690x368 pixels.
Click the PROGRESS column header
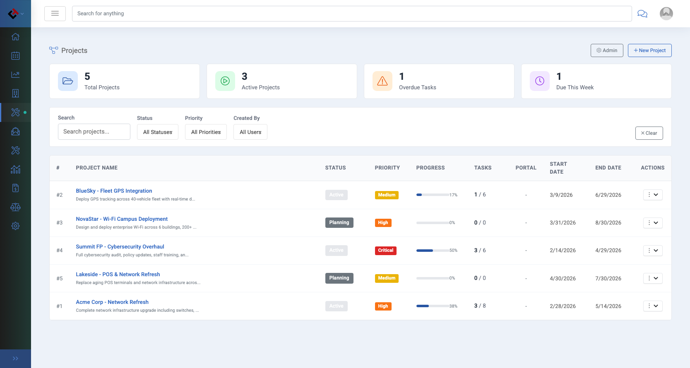430,168
